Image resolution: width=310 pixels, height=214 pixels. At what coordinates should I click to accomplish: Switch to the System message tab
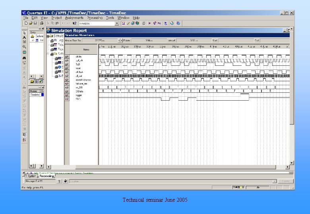pos(32,176)
